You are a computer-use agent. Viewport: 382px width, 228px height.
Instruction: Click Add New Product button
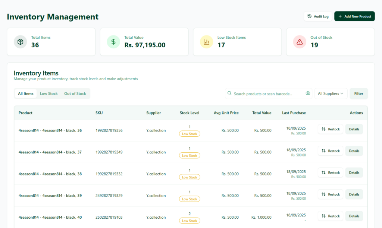click(x=354, y=16)
